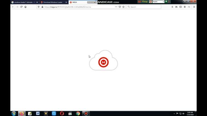Open Google Chrome from the taskbar

[x=78, y=113]
